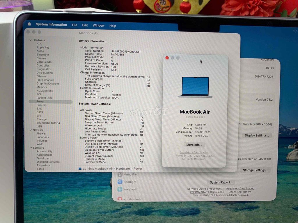
Task: Select USB in the sidebar
Action: pyautogui.click(x=39, y=127)
